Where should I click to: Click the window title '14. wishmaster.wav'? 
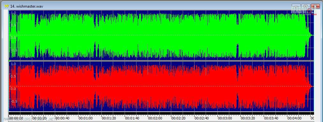[x=26, y=6]
